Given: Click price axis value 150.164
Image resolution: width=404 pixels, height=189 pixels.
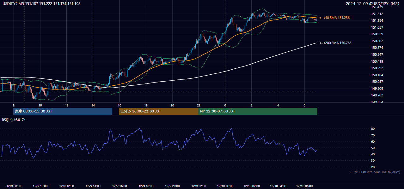Looking at the screenshot, I should point(377,75).
